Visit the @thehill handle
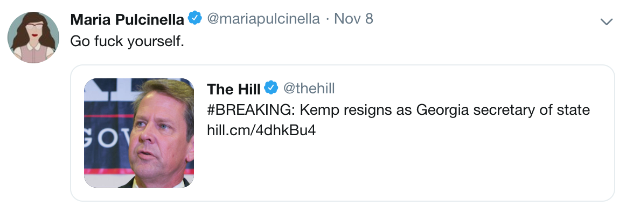Screen dimensions: 626x206 pos(309,89)
